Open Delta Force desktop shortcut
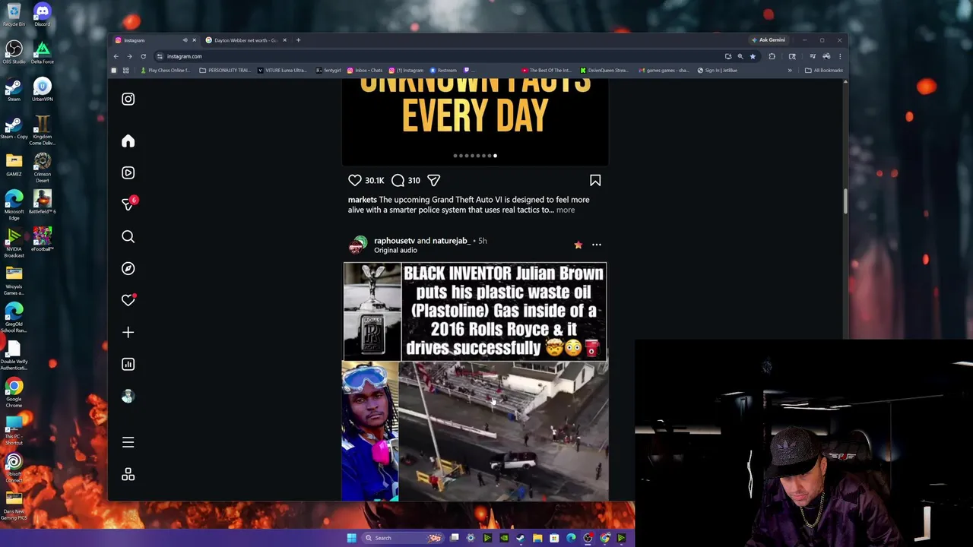 pos(42,52)
